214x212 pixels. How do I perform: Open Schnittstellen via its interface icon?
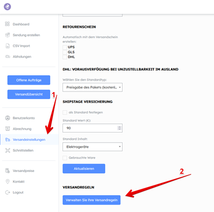tap(8, 151)
